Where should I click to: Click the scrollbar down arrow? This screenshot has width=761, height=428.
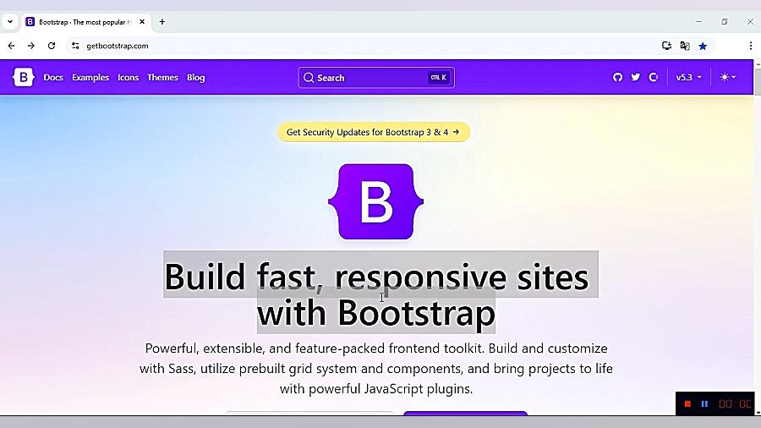click(758, 413)
